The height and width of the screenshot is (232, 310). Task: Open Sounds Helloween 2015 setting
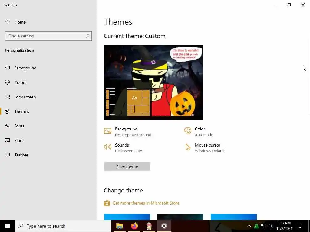(x=128, y=148)
